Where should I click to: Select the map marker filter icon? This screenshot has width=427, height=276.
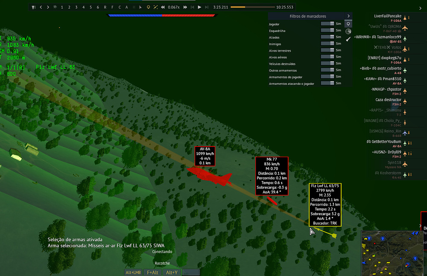348,24
